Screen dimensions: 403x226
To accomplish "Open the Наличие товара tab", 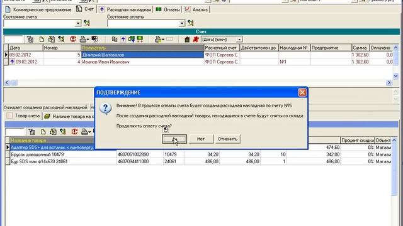I will coord(69,116).
